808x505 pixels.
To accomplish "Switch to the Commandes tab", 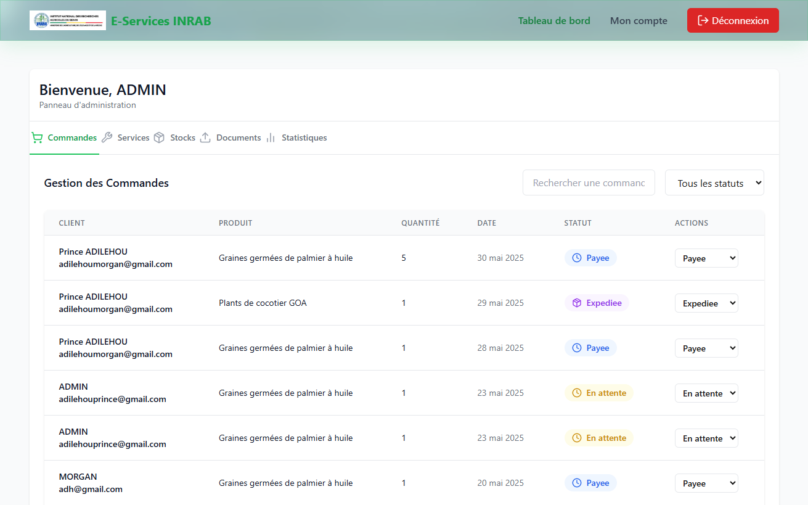I will click(65, 138).
